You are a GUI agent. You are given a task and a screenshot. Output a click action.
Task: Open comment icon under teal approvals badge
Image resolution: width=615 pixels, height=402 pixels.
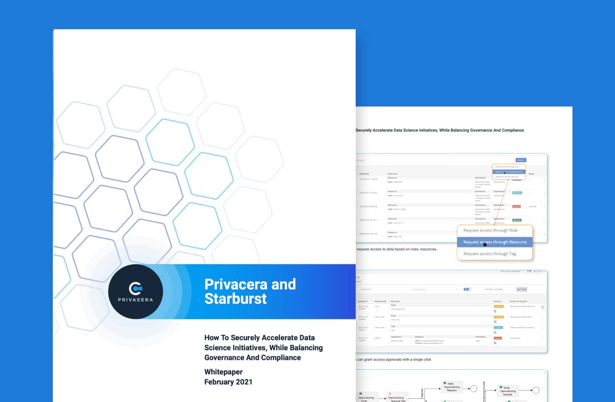[495, 332]
